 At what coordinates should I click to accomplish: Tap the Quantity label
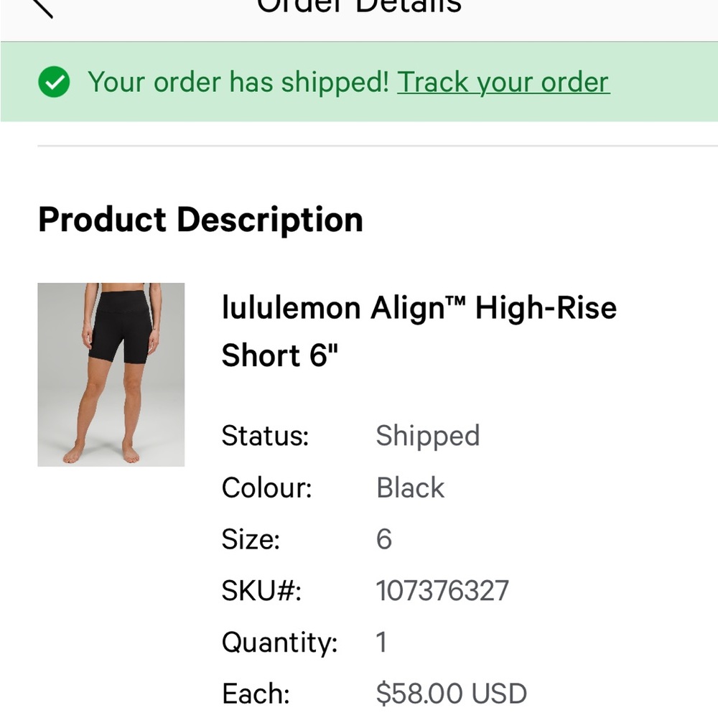(x=279, y=642)
